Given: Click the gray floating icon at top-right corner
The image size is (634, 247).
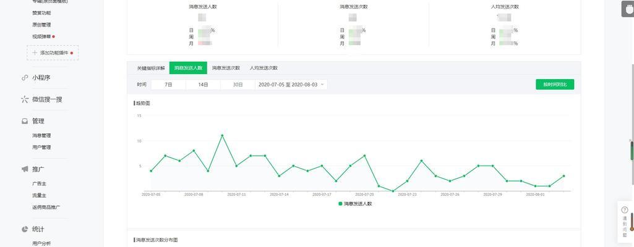Looking at the screenshot, I should pos(628,9).
